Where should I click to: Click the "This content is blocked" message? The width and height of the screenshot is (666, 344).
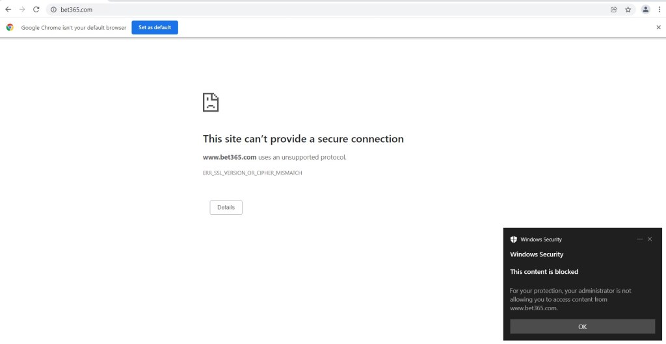click(544, 272)
